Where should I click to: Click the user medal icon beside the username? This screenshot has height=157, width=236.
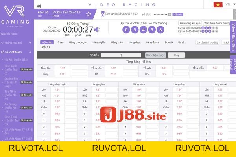click(x=103, y=14)
